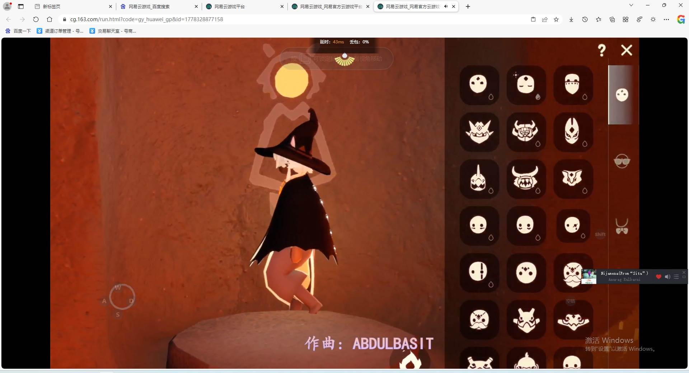
Task: Open the question mark help in game
Action: point(602,50)
